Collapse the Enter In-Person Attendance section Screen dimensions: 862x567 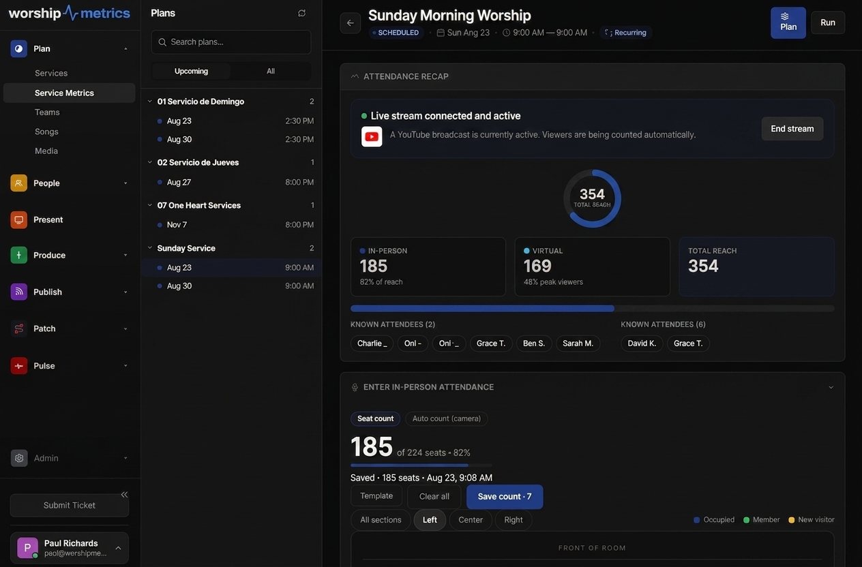[x=831, y=387]
